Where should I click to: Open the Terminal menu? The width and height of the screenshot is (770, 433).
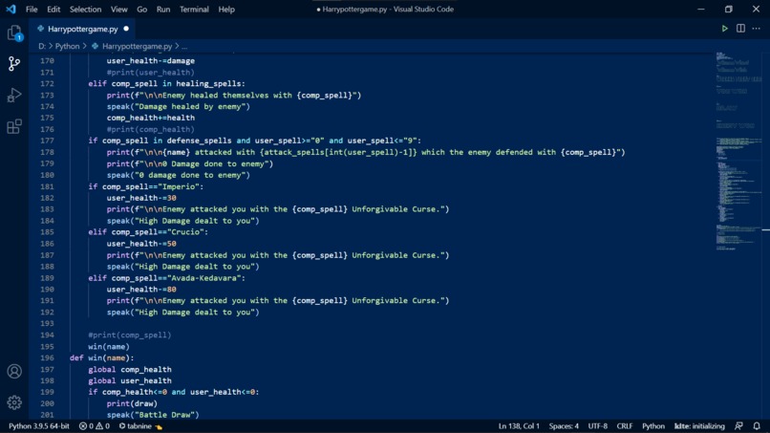point(194,10)
